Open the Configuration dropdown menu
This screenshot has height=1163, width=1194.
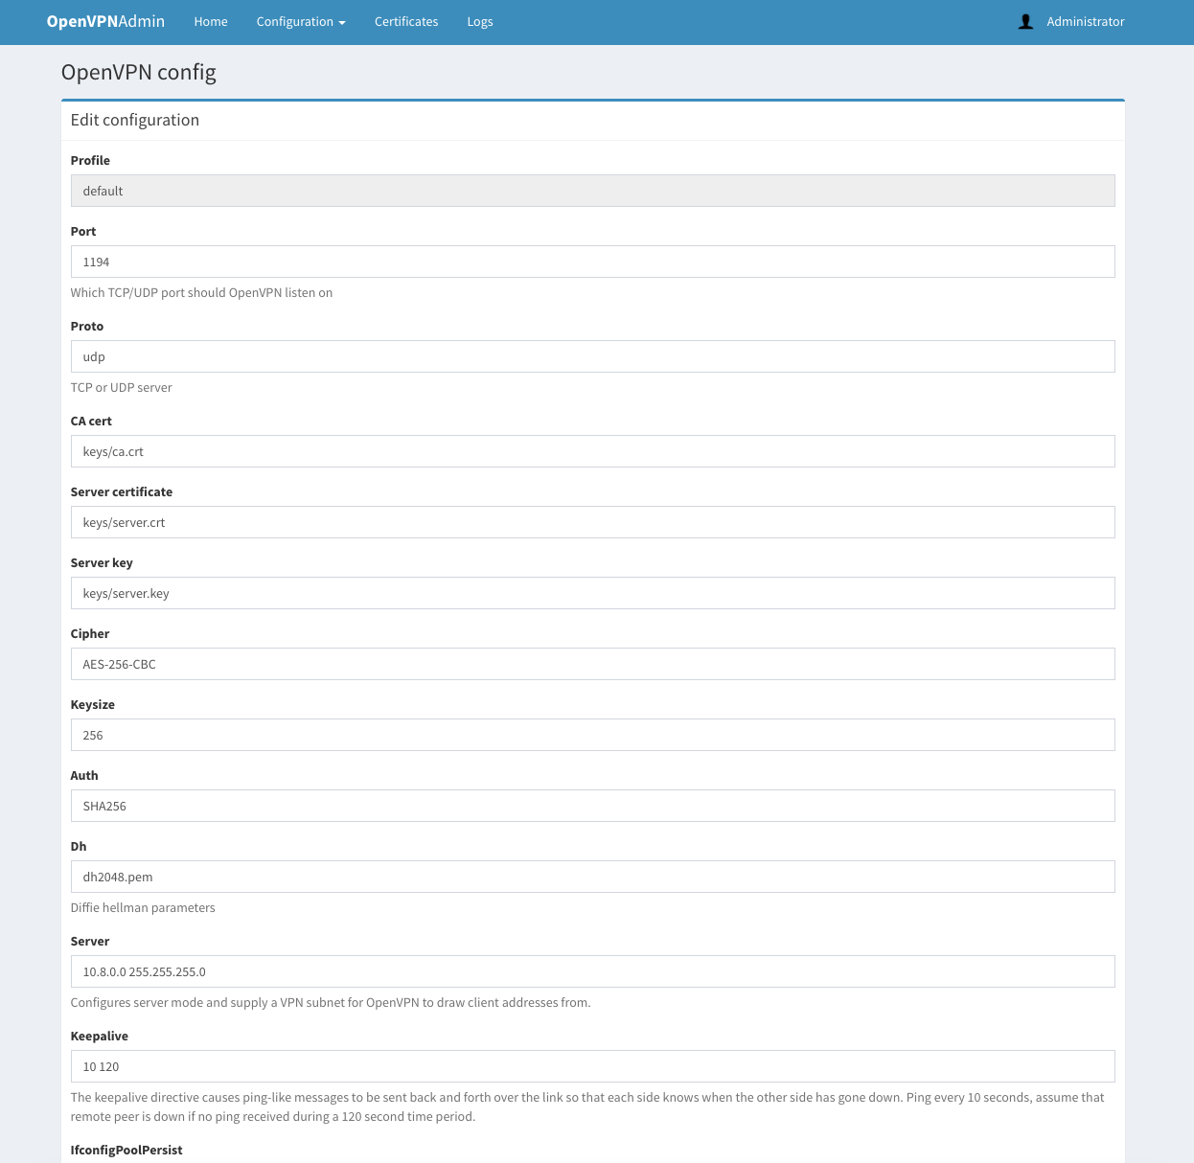[301, 21]
